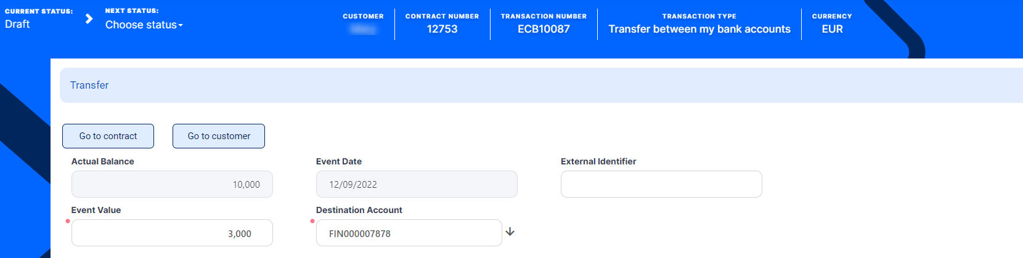Click the chevron arrow between the statuses
Viewport: 1023px width, 258px height.
[x=89, y=18]
